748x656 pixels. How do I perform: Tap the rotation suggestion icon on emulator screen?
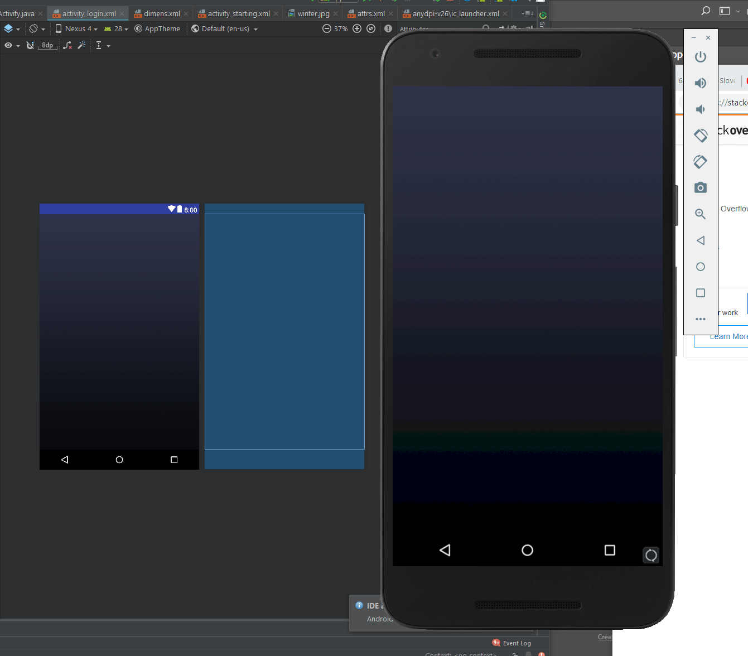point(651,555)
